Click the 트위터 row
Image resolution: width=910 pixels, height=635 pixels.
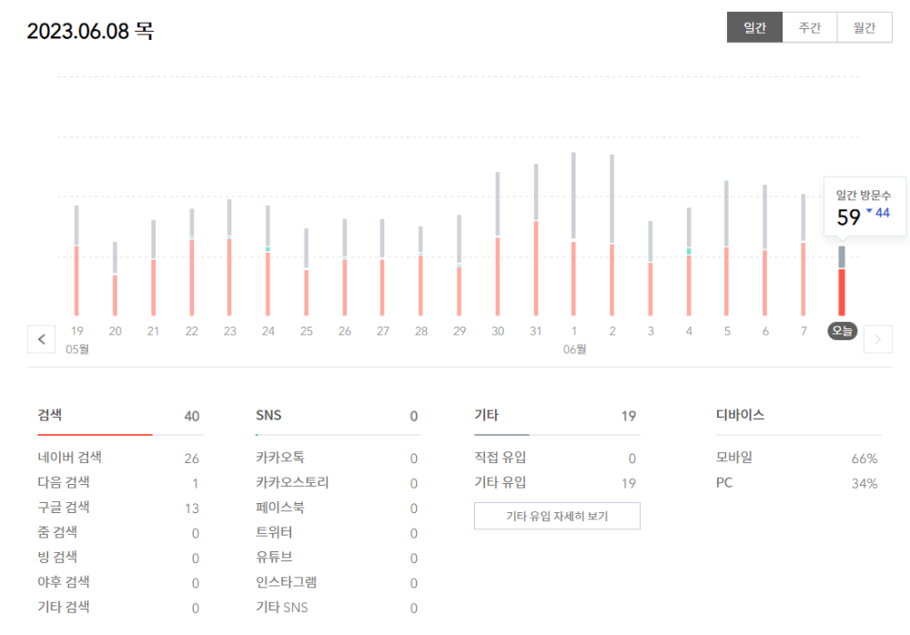click(x=339, y=532)
